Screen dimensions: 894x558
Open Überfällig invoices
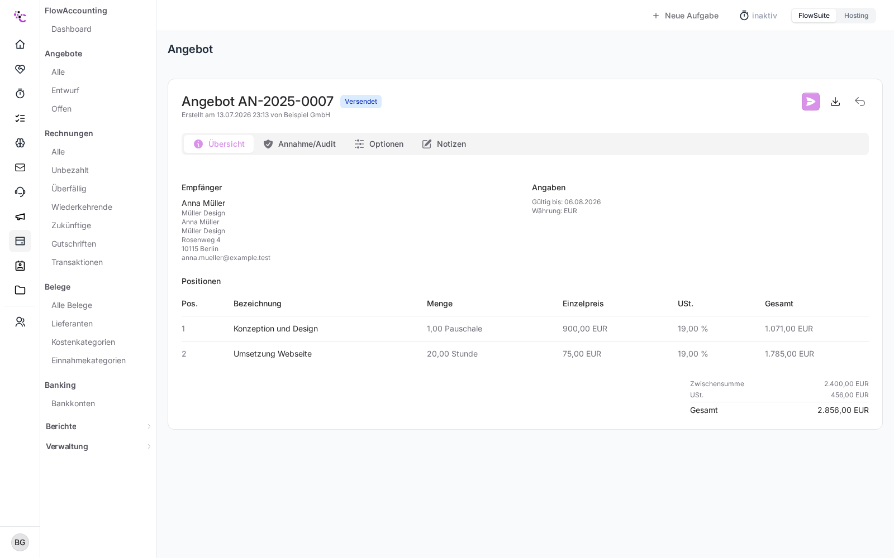(69, 189)
